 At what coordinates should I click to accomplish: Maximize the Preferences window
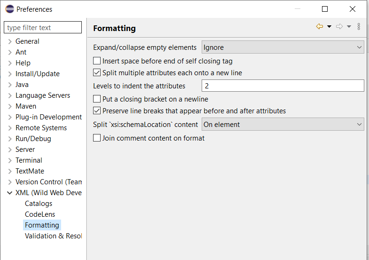[325, 9]
